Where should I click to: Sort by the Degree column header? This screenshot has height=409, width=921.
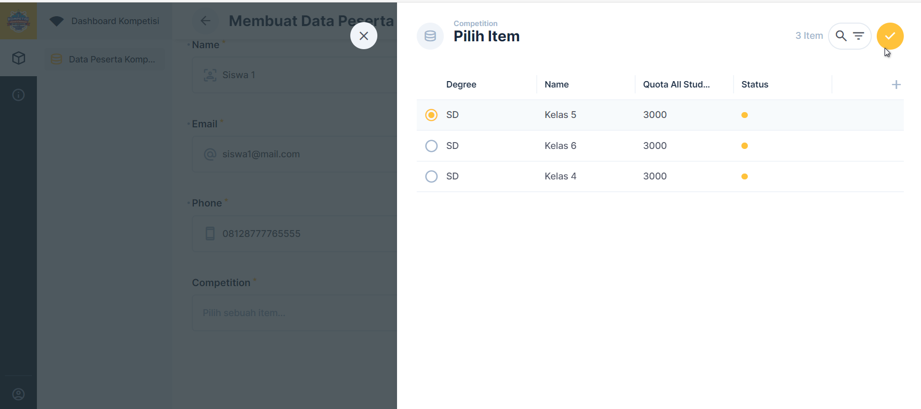(461, 85)
